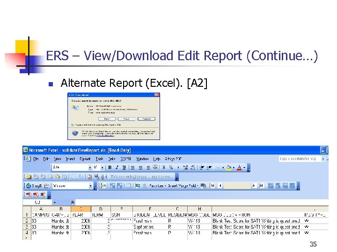Viewport: 337px width, 252px height.
Task: Toggle Underline formatting in Excel toolbar
Action: (x=124, y=168)
